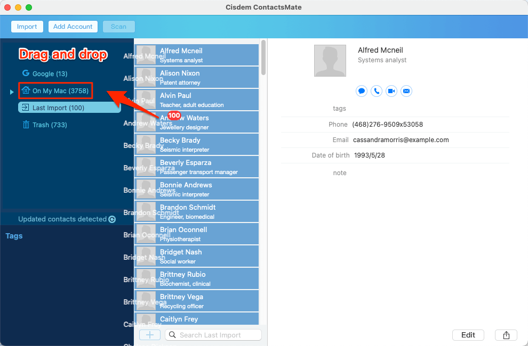528x346 pixels.
Task: Click the phone number (468)276-9509x53058
Action: click(x=388, y=125)
